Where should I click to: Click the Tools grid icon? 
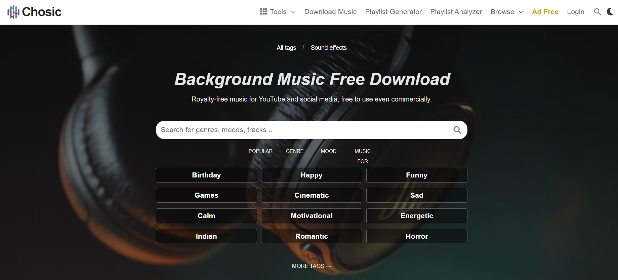(263, 12)
